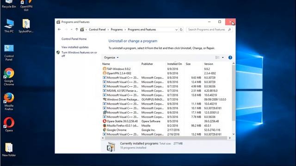
Task: Click version 52.0.2743.116 cell
Action: click(x=212, y=130)
